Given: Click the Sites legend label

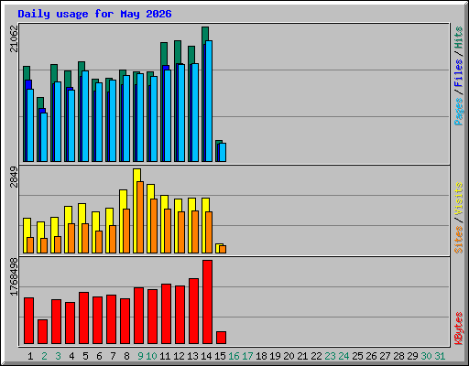Looking at the screenshot, I should 459,240.
